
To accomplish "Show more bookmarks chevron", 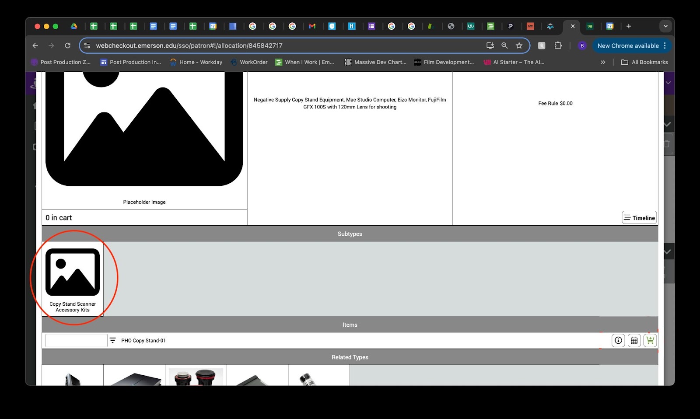I will click(x=603, y=62).
